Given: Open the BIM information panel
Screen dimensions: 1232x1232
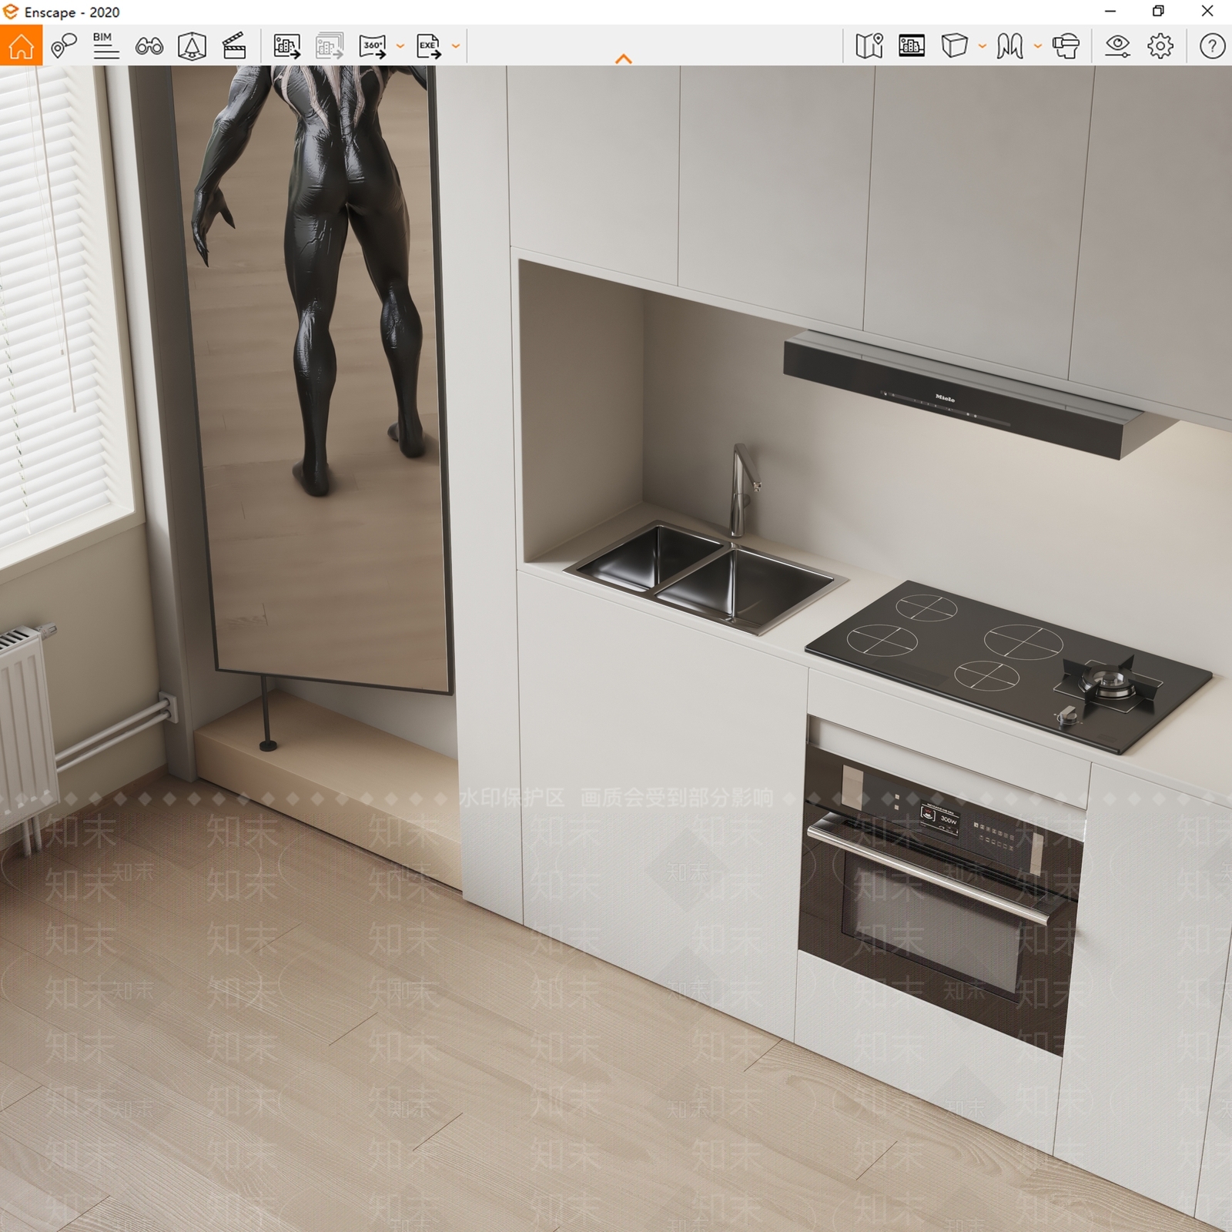Looking at the screenshot, I should [105, 46].
